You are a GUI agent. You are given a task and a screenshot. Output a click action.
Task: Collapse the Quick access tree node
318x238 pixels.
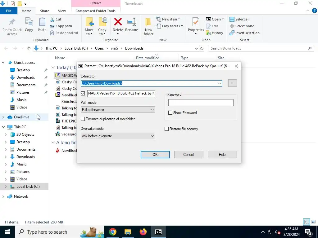[3, 63]
